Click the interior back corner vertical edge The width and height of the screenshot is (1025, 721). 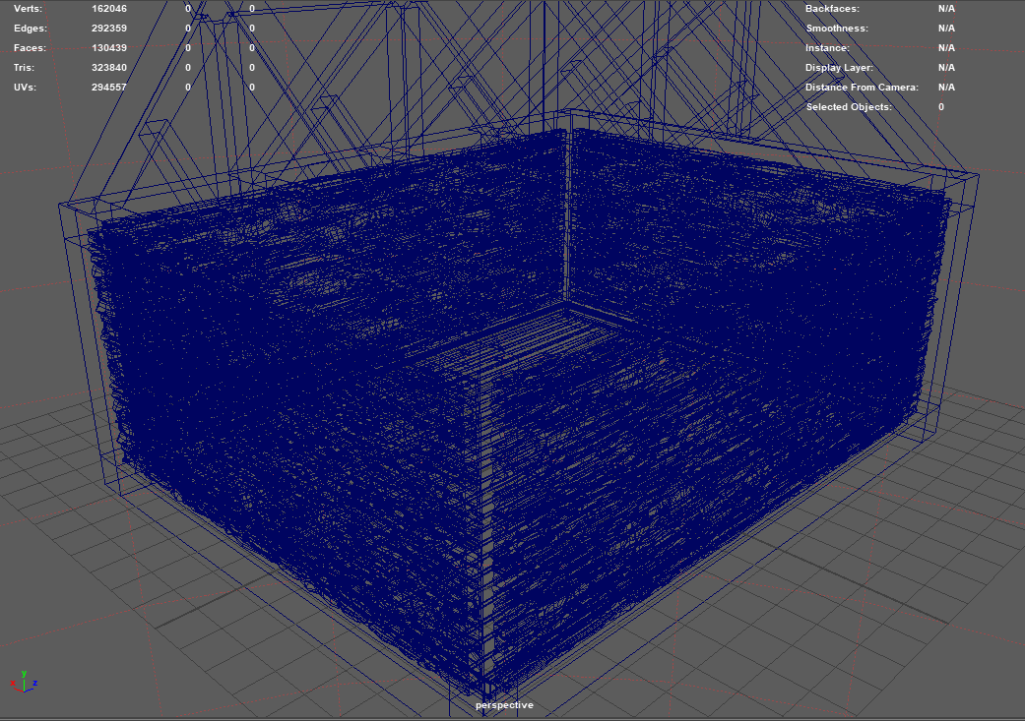coord(566,216)
